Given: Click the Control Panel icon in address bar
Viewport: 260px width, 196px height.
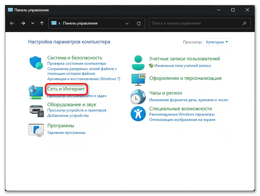Looking at the screenshot, I should click(54, 23).
